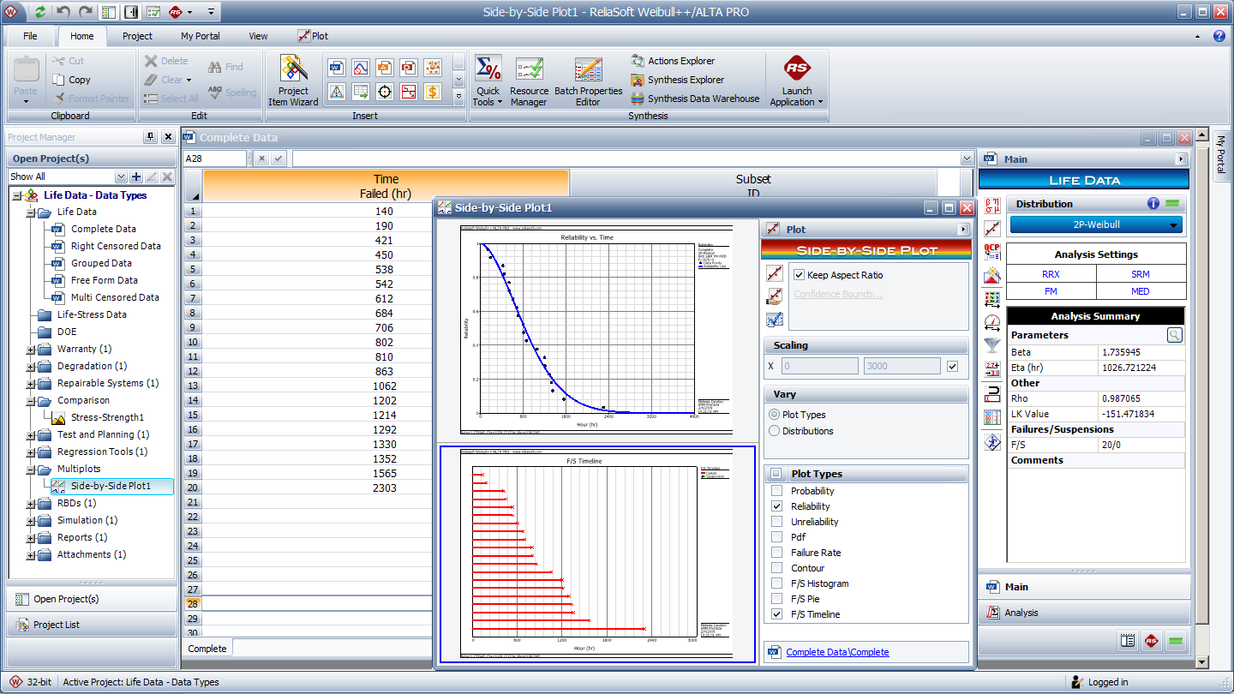Click the funnel filter icon in Life Data panel
The width and height of the screenshot is (1234, 694).
(992, 345)
